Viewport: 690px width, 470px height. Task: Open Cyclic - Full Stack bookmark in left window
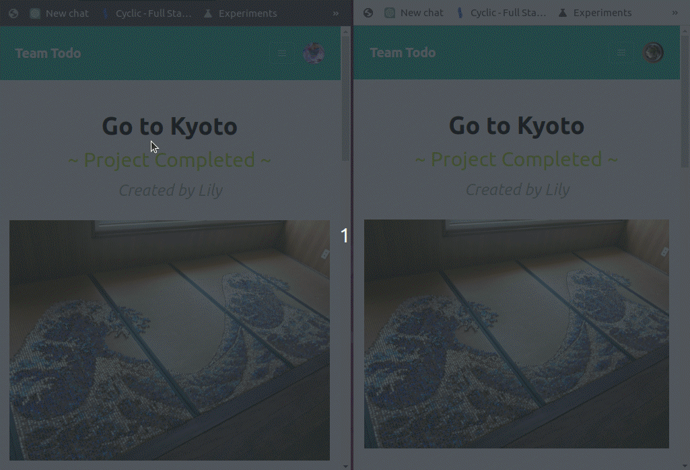(147, 13)
